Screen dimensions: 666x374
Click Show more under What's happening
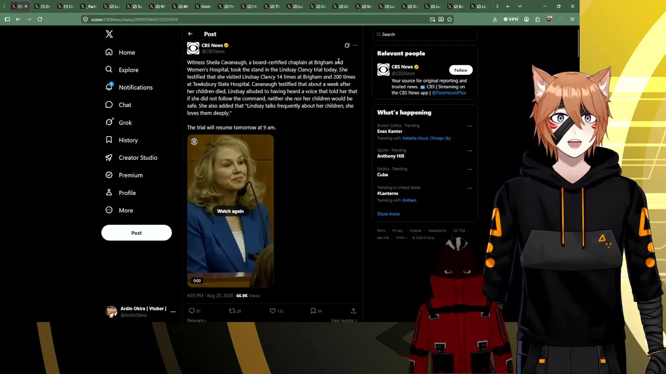tap(389, 214)
